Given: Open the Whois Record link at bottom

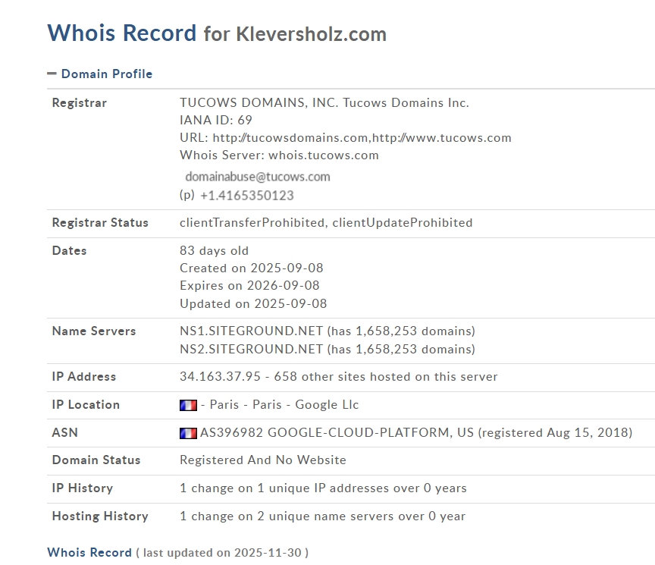Looking at the screenshot, I should 89,552.
